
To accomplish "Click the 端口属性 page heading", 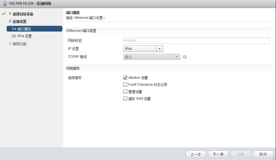I will coord(73,13).
